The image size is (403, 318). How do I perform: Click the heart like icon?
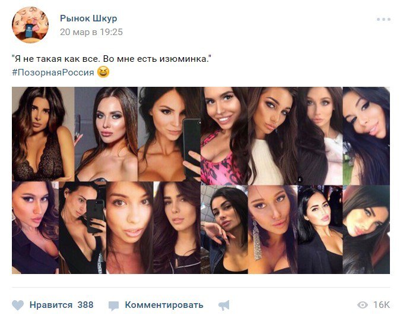[x=18, y=305]
